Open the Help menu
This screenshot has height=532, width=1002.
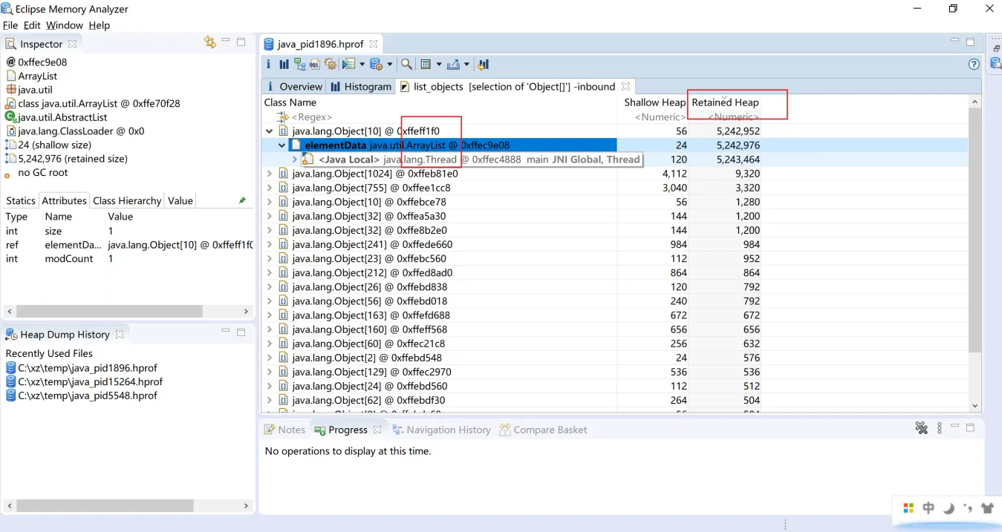click(99, 25)
